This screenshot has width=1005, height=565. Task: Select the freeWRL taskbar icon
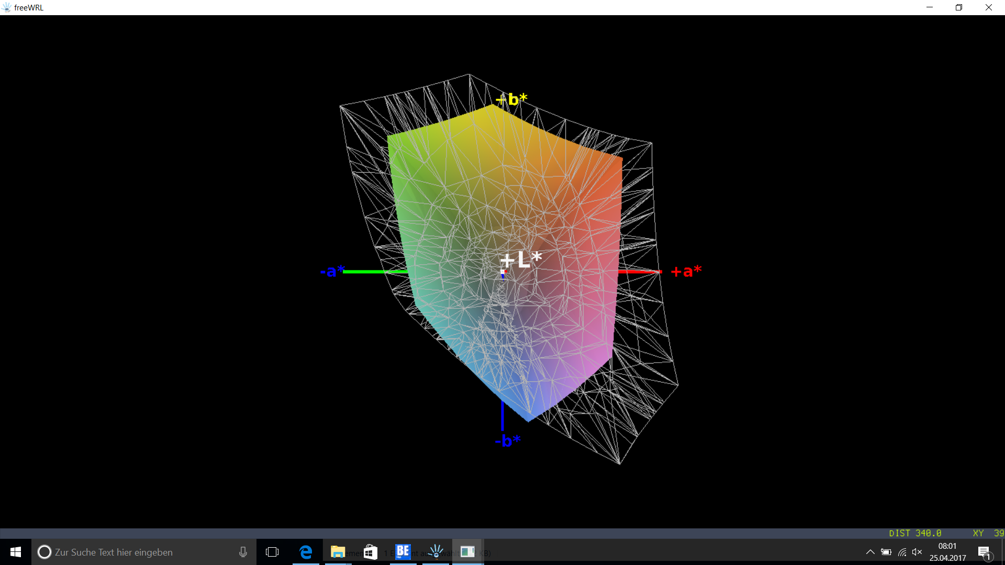(x=435, y=552)
